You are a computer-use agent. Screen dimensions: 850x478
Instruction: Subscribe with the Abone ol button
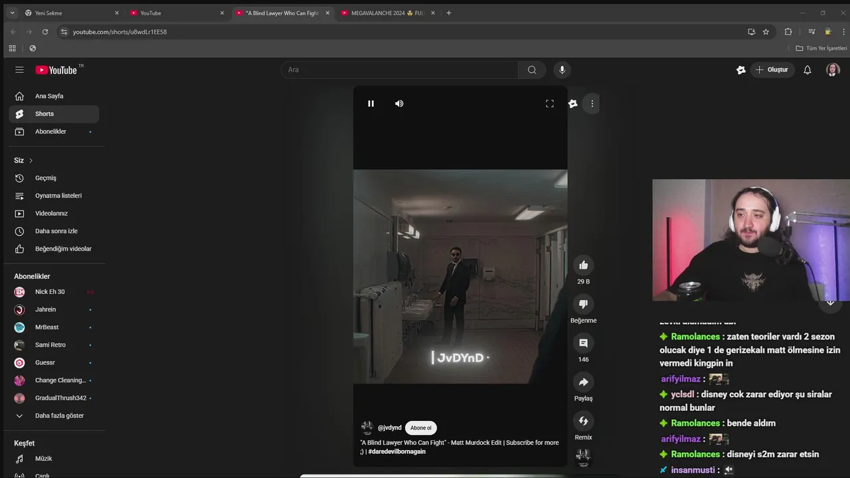[x=421, y=428]
